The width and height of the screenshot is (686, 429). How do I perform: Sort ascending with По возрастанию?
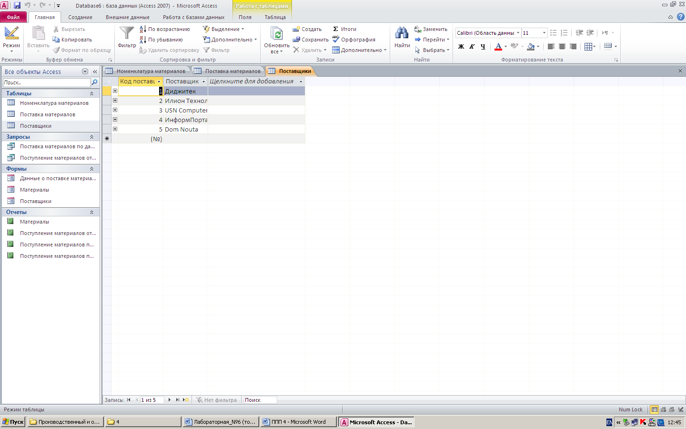coord(165,29)
